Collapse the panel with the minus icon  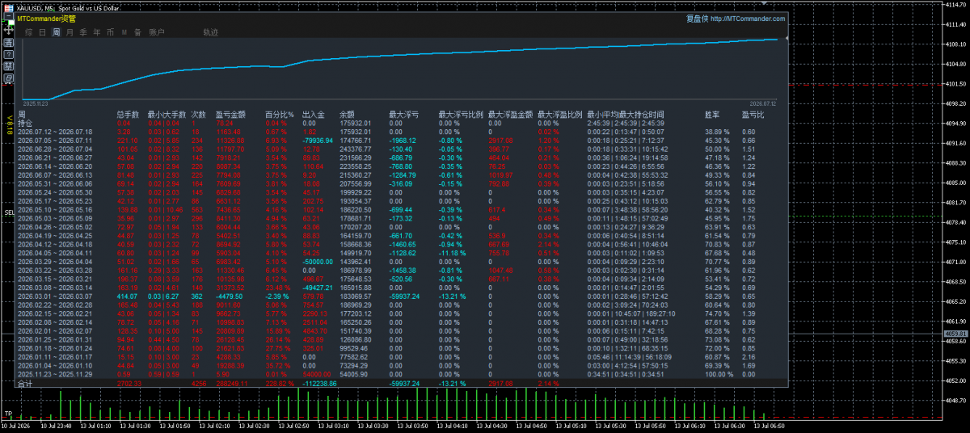(9, 16)
